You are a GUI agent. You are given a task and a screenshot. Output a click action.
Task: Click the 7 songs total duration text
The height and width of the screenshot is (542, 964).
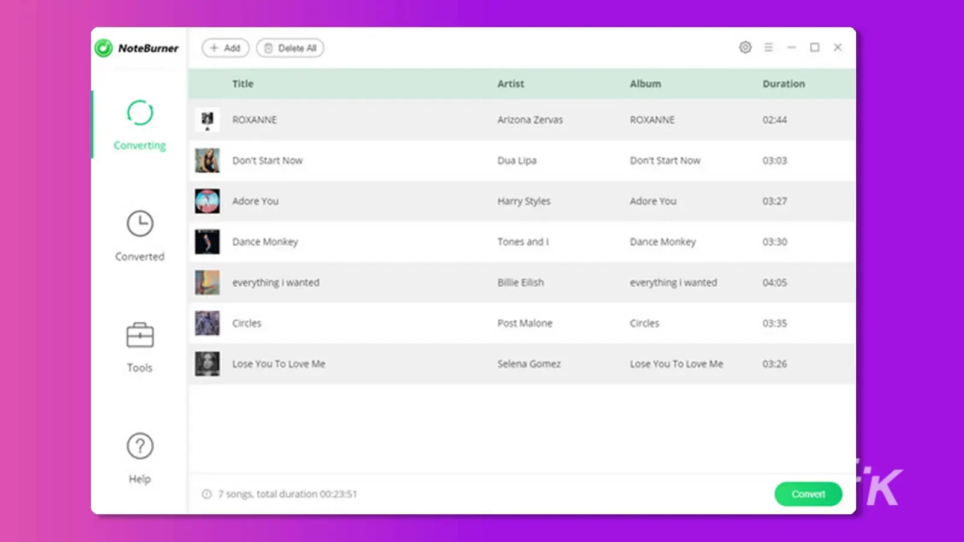point(287,494)
